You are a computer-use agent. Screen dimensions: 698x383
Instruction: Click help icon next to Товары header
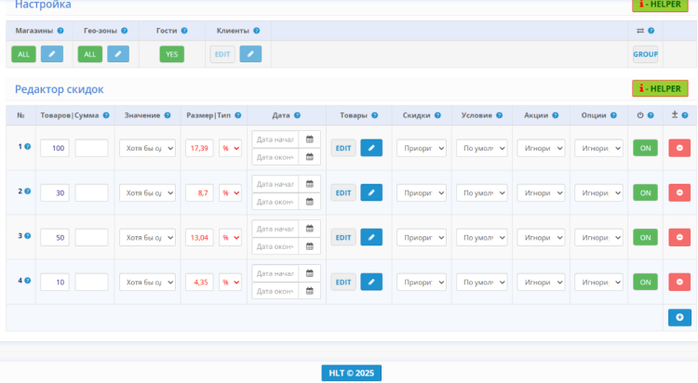[374, 116]
